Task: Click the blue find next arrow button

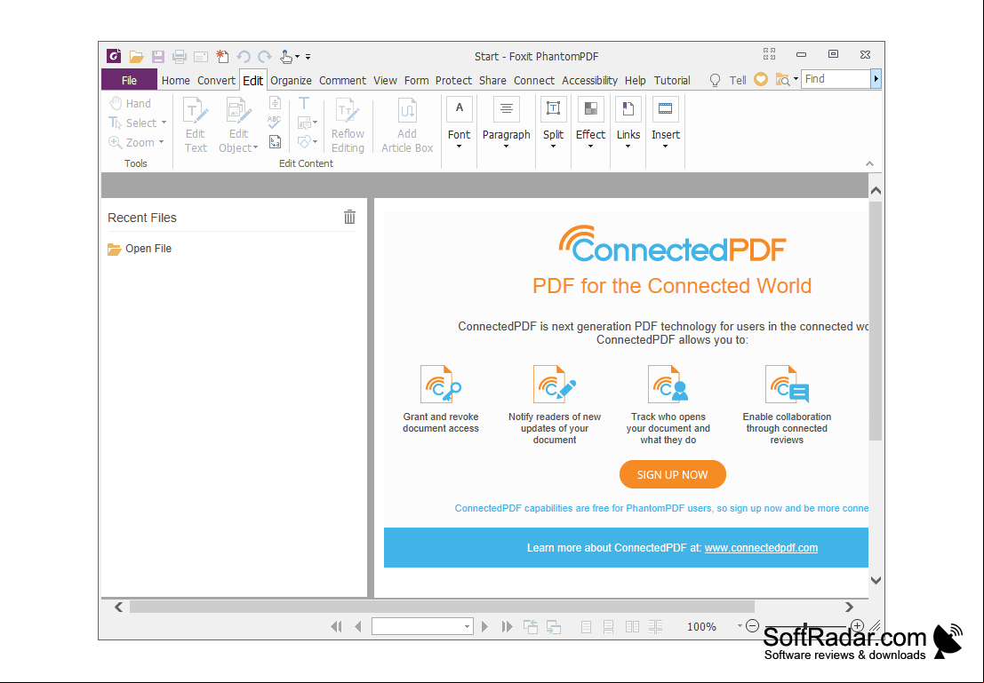Action: click(876, 79)
